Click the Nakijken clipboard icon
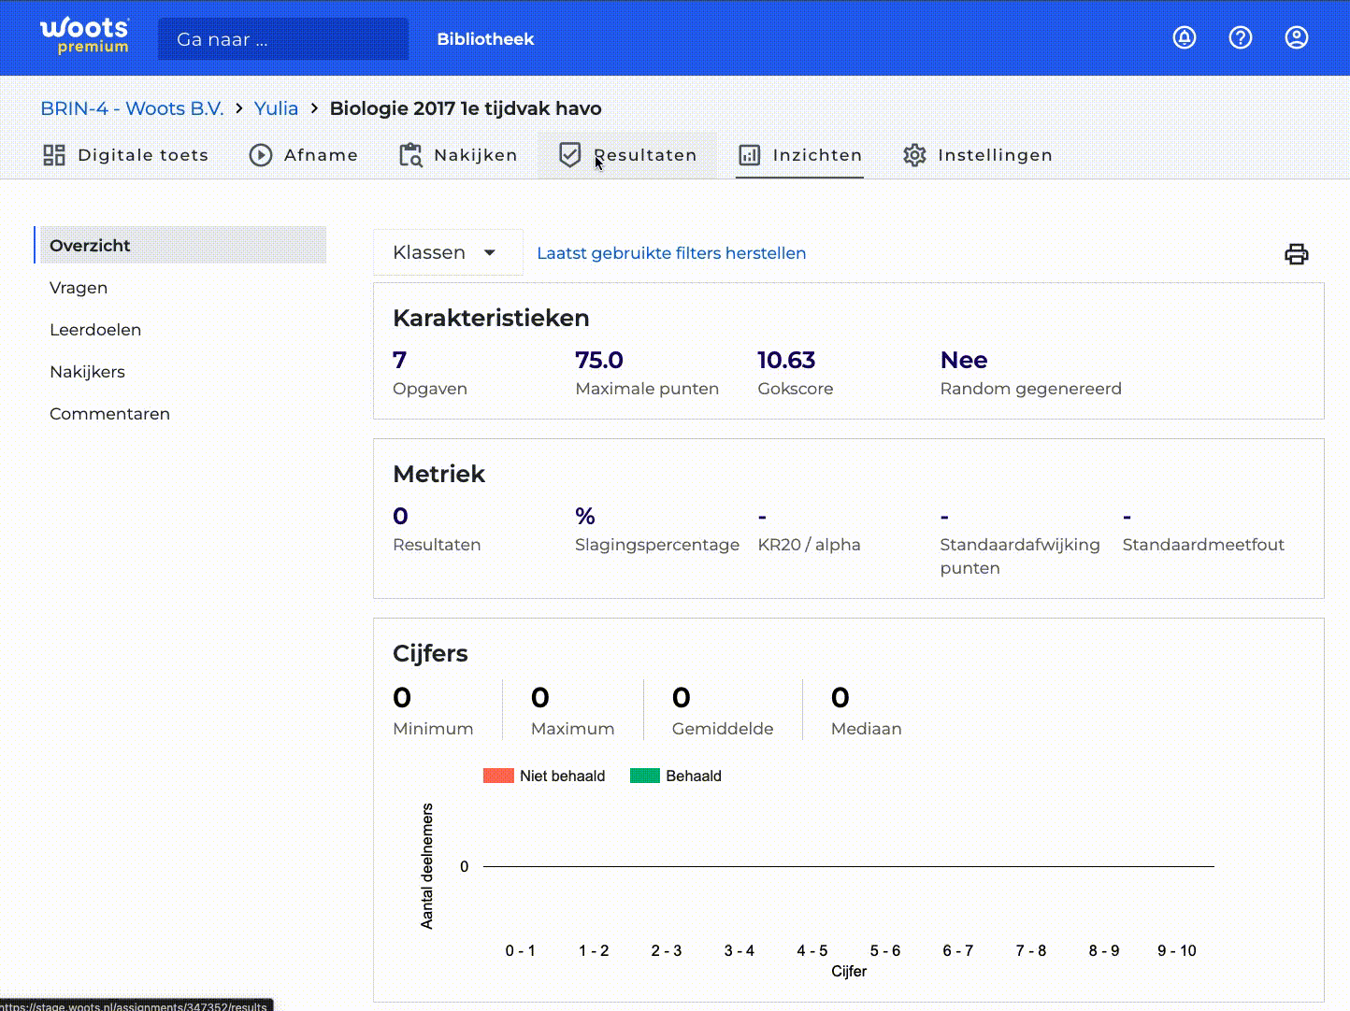1350x1011 pixels. point(410,155)
